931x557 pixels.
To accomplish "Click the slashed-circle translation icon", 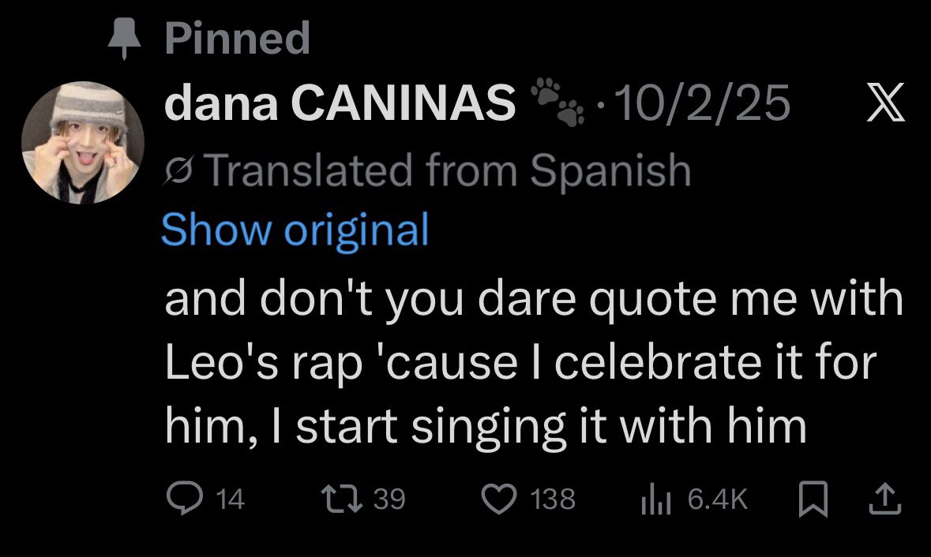I will coord(178,171).
